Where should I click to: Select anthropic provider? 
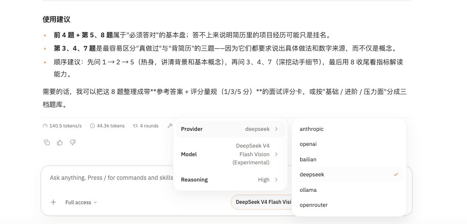point(349,129)
